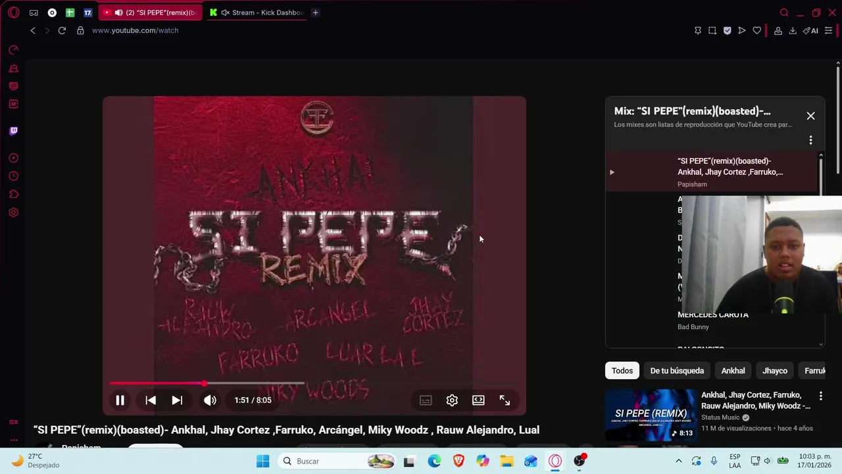Open the sidebar history clock icon
The height and width of the screenshot is (474, 842).
pos(14,176)
